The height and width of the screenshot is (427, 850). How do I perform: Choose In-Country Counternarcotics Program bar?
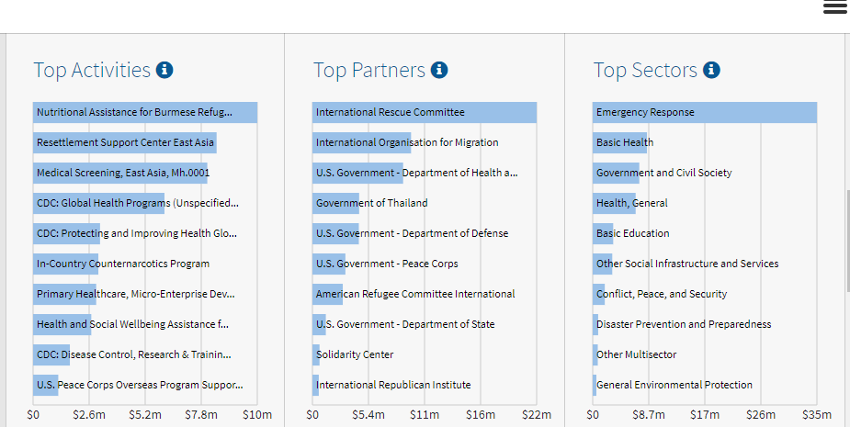[x=65, y=264]
